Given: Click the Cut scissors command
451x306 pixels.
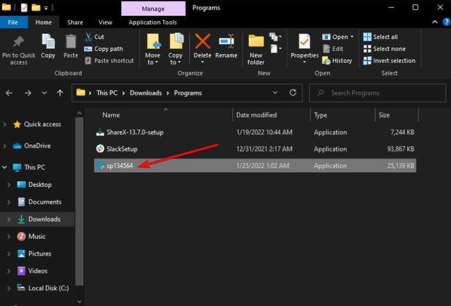Looking at the screenshot, I should point(95,37).
